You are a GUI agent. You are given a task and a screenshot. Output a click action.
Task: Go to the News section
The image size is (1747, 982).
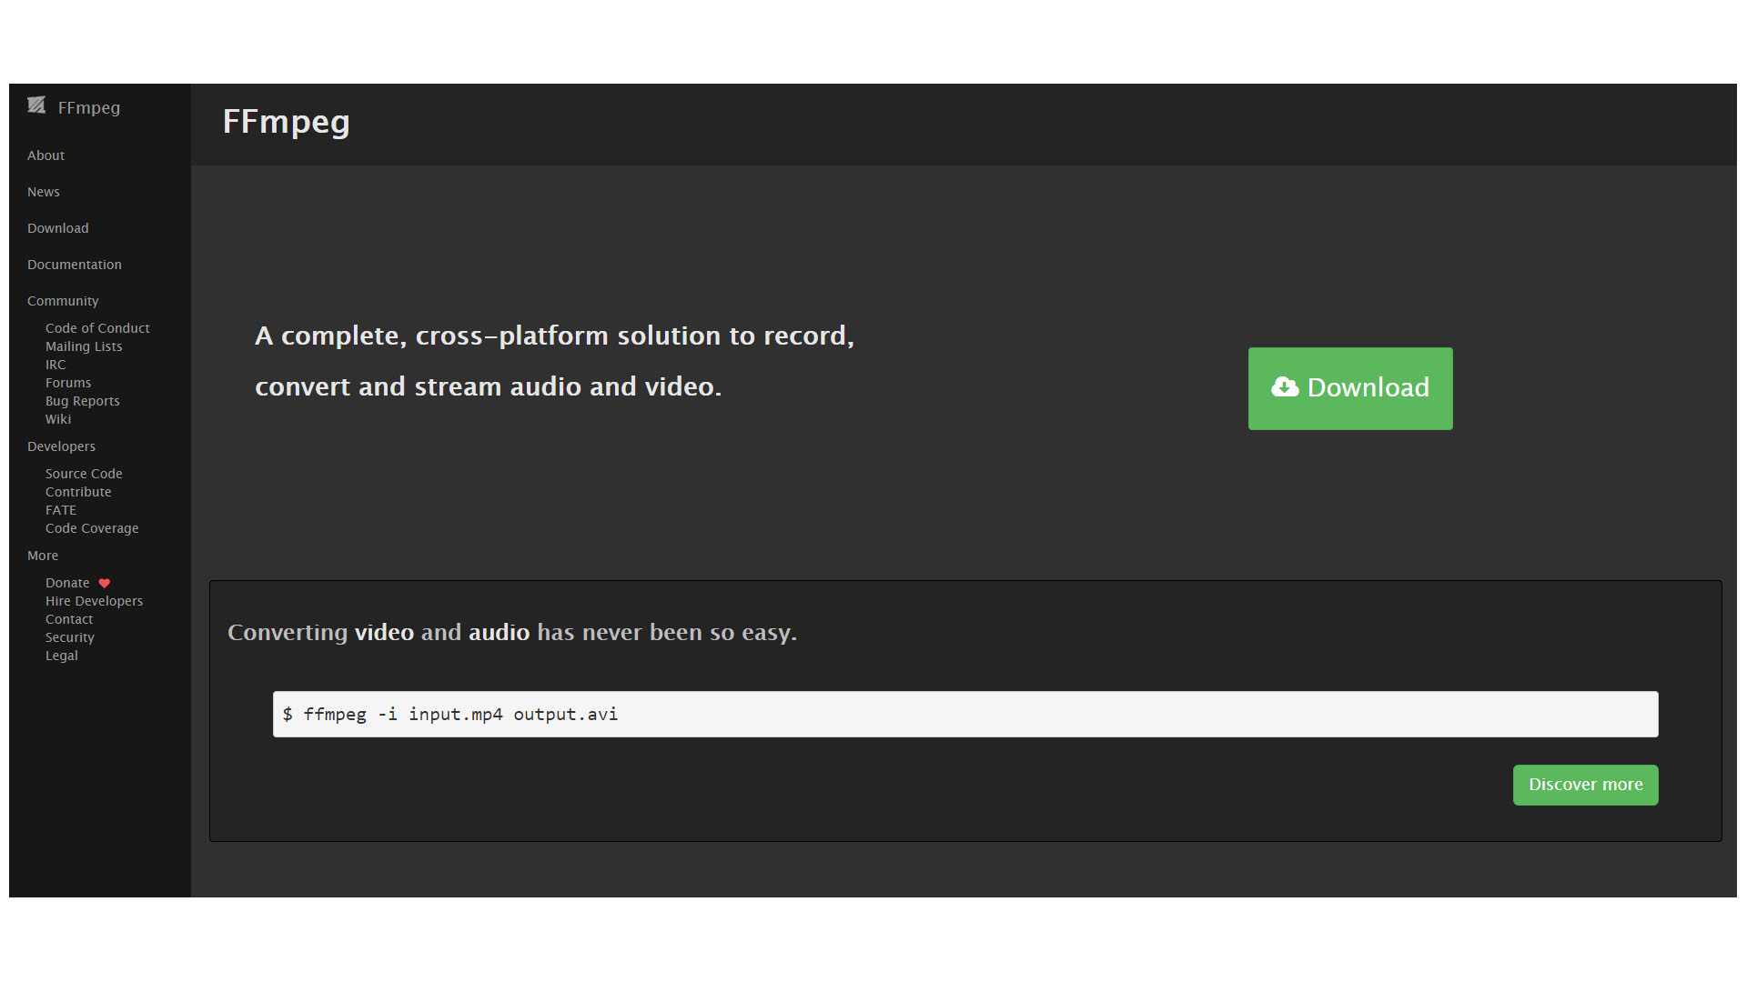tap(44, 192)
